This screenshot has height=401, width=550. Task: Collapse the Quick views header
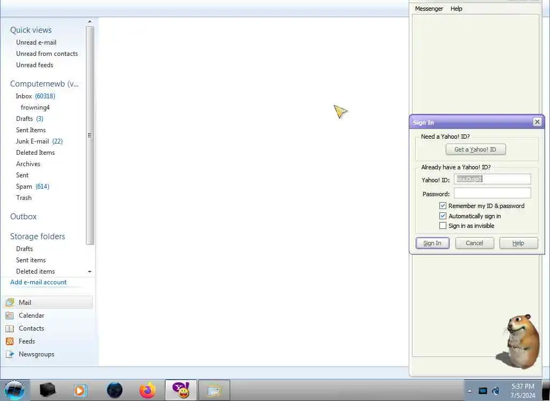pyautogui.click(x=31, y=30)
